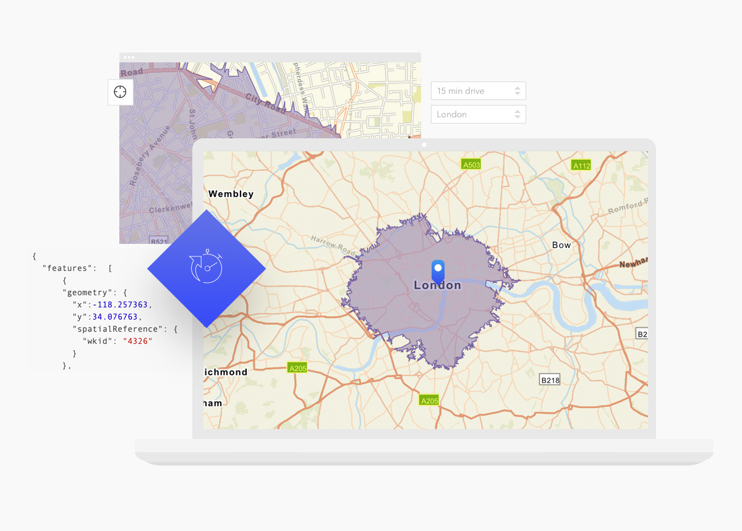The image size is (742, 531).
Task: Click the B218 road shield
Action: click(550, 380)
